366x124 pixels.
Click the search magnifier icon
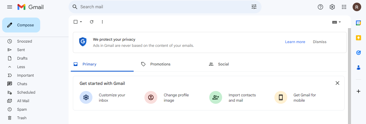tap(75, 7)
